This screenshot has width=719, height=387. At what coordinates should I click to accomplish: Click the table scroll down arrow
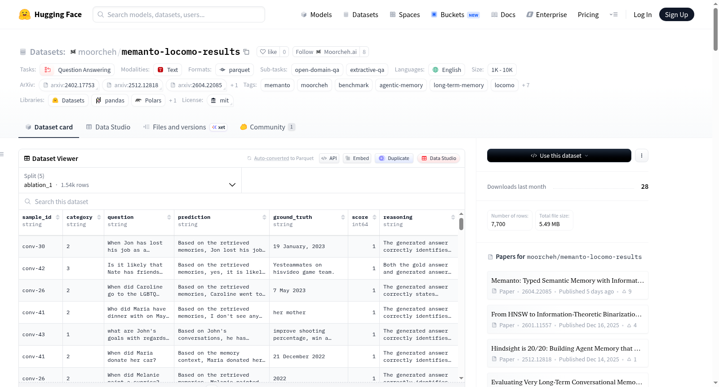[461, 378]
